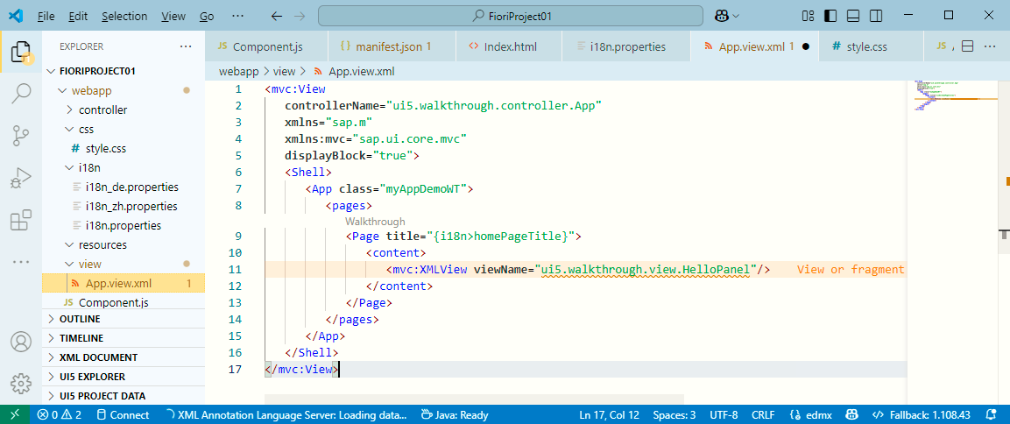Collapse the resources folder
The height and width of the screenshot is (424, 1010).
[x=123, y=245]
